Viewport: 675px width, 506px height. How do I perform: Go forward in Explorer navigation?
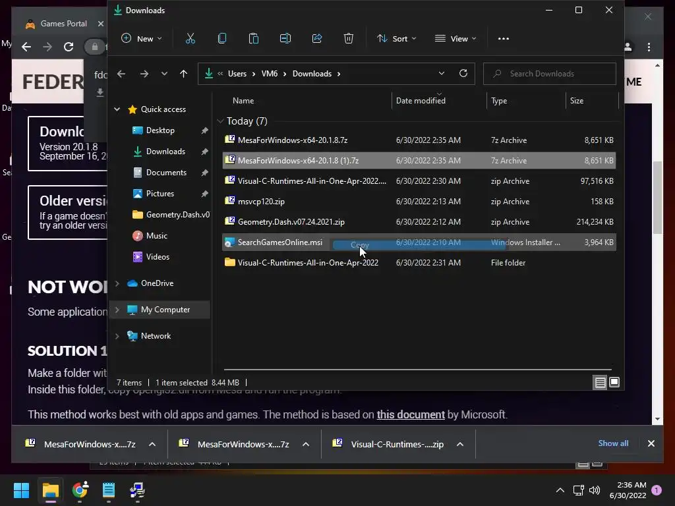tap(144, 74)
